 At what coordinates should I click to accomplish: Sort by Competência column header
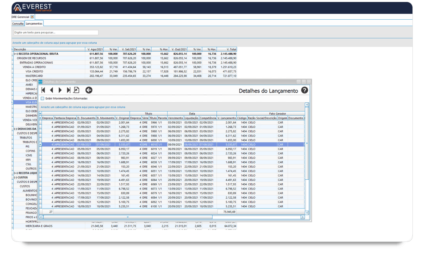pos(208,118)
